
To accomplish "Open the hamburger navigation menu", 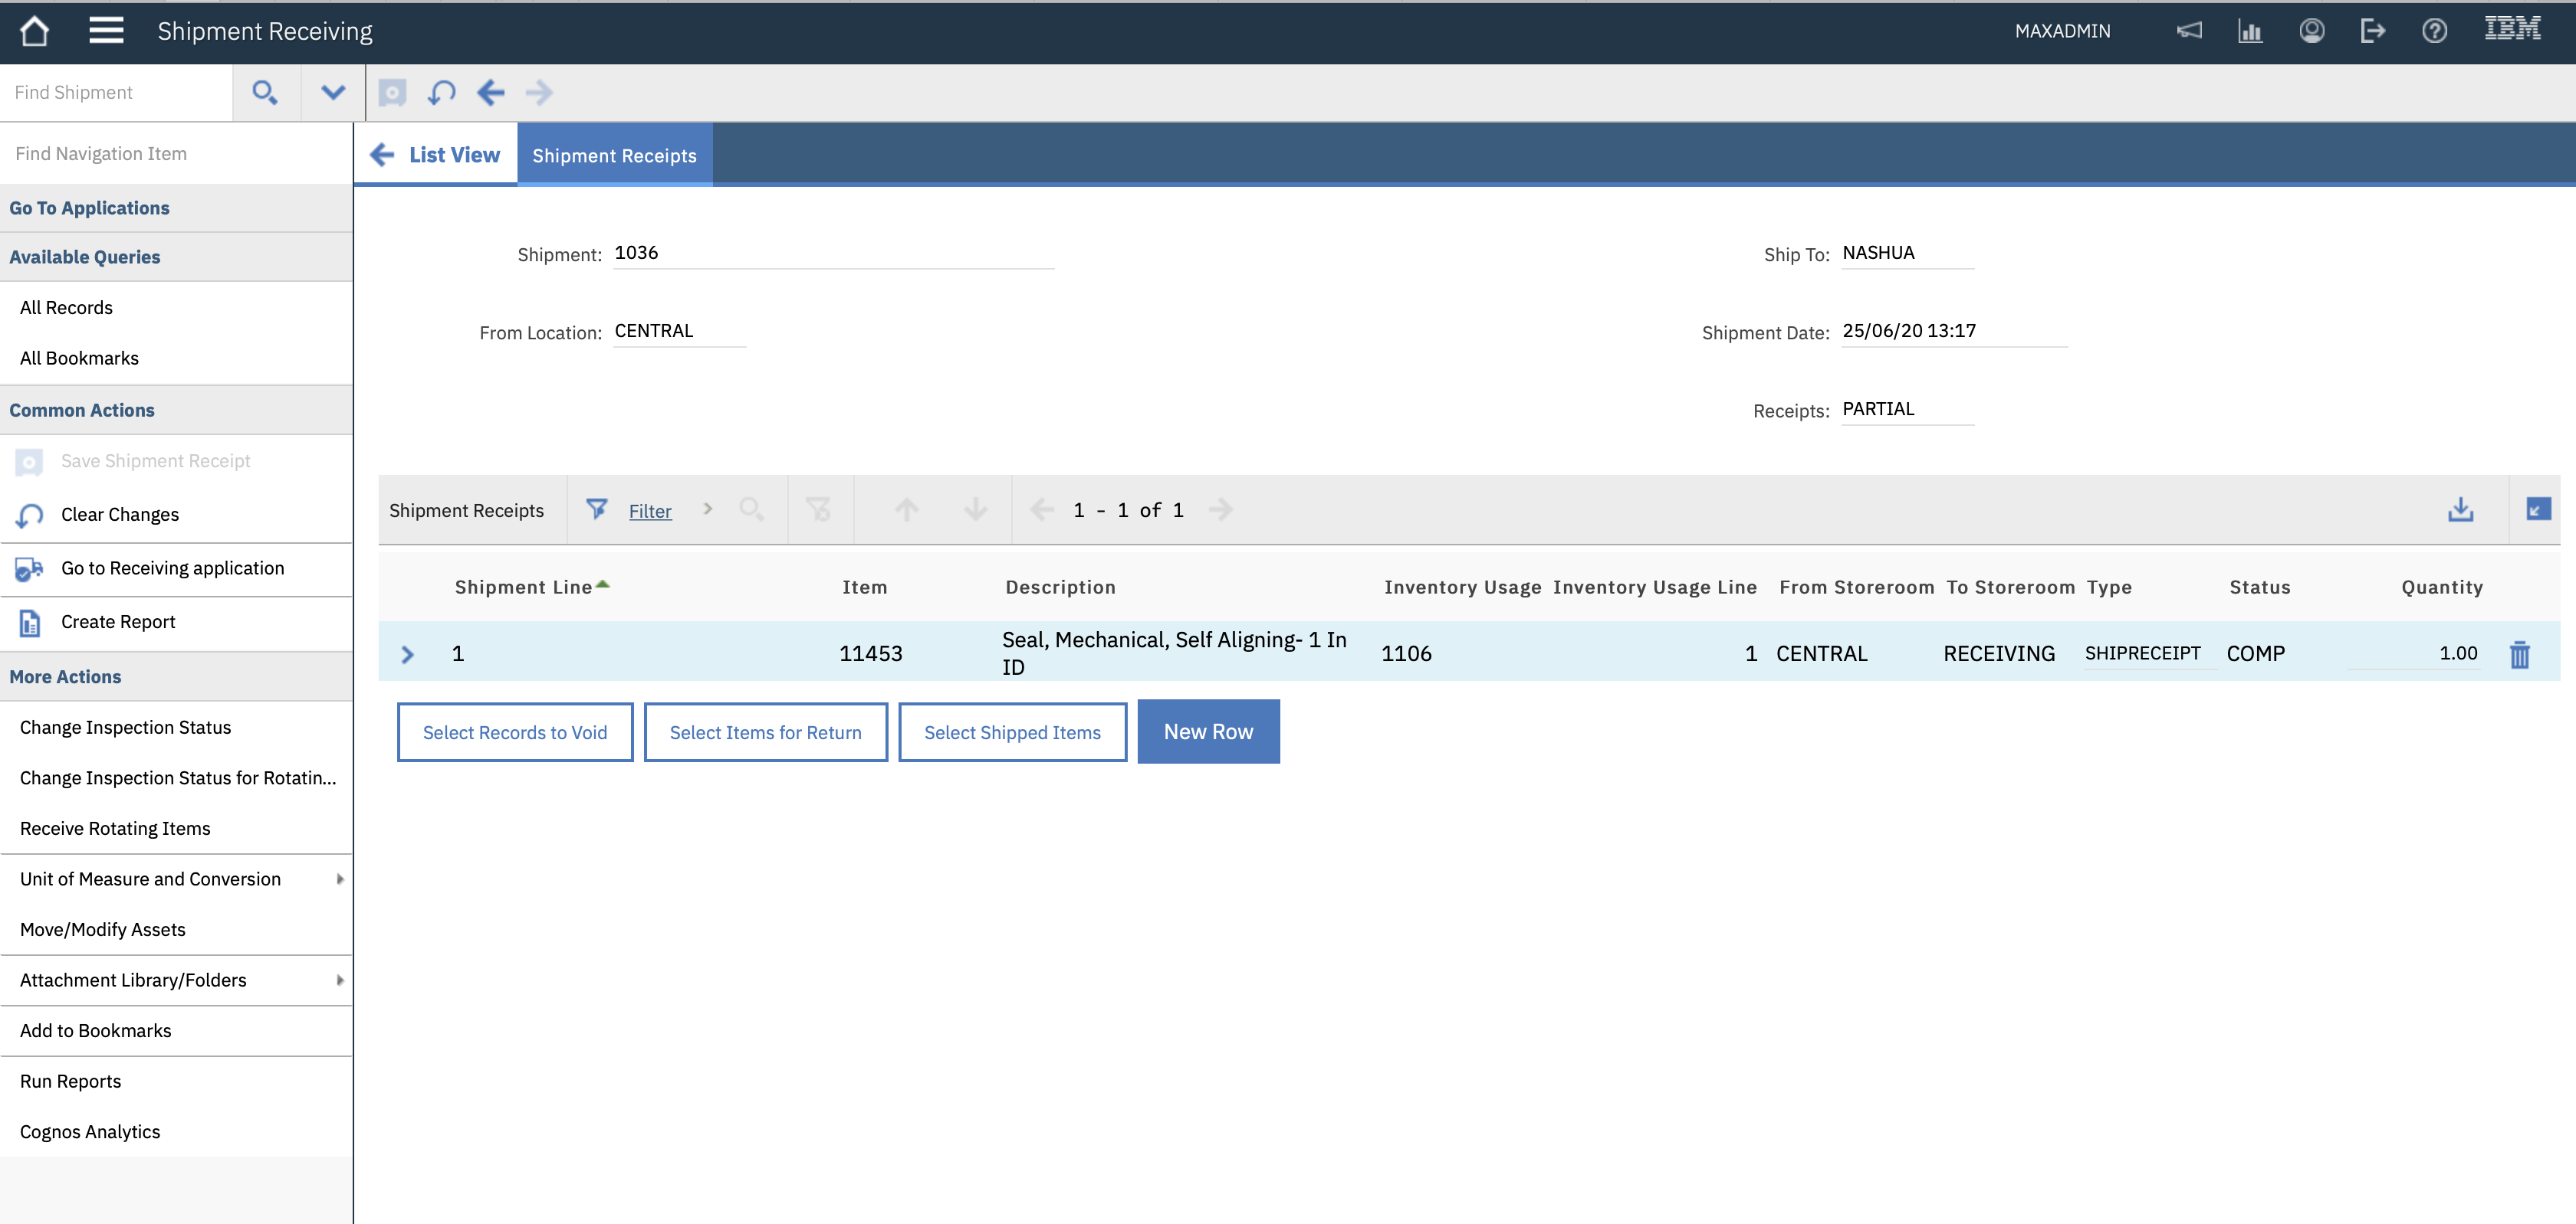I will tap(104, 31).
